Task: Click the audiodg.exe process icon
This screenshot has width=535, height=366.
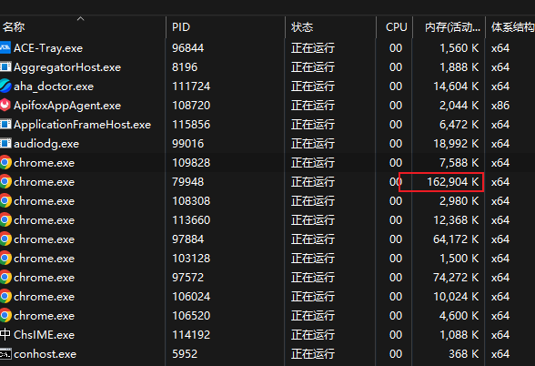Action: click(x=5, y=144)
